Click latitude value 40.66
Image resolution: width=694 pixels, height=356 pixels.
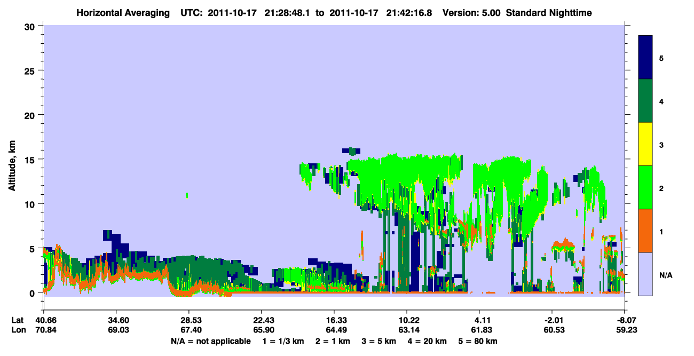pyautogui.click(x=43, y=320)
